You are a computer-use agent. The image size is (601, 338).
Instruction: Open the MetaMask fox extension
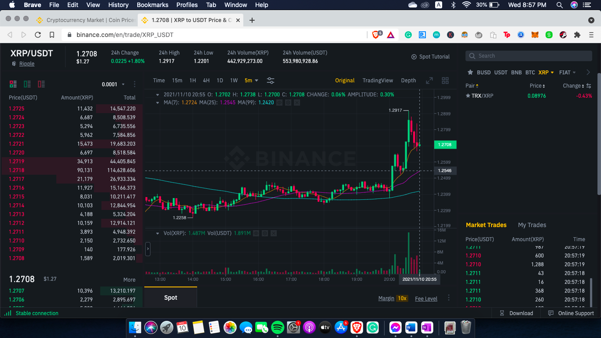pos(535,35)
